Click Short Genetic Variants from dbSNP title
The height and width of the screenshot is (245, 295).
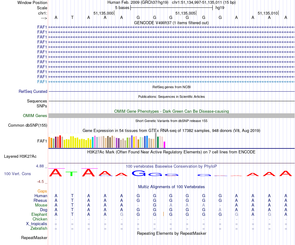[x=171, y=121]
